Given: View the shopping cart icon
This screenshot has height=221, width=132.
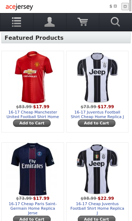Looking at the screenshot, I should tap(83, 22).
